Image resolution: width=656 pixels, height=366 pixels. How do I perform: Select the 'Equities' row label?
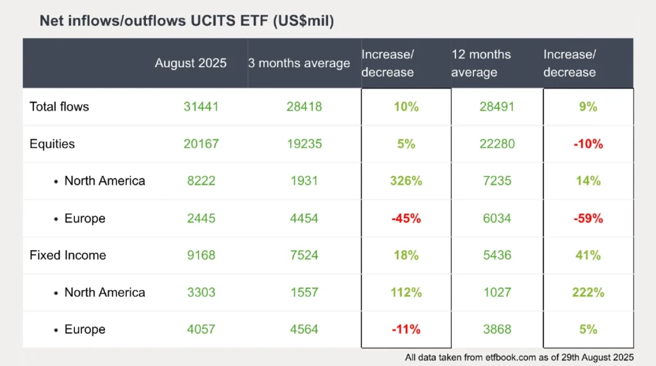point(52,144)
